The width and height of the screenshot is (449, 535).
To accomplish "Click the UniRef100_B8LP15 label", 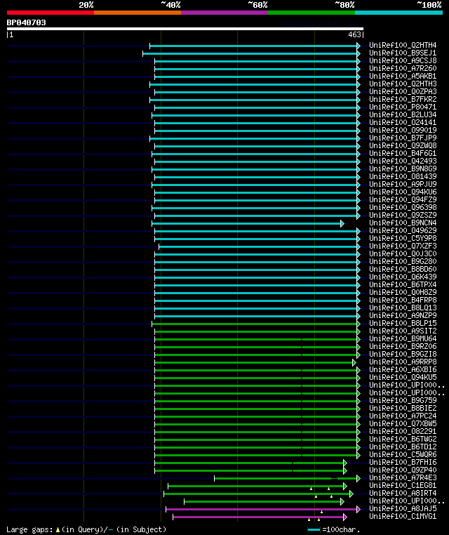I will pos(403,323).
